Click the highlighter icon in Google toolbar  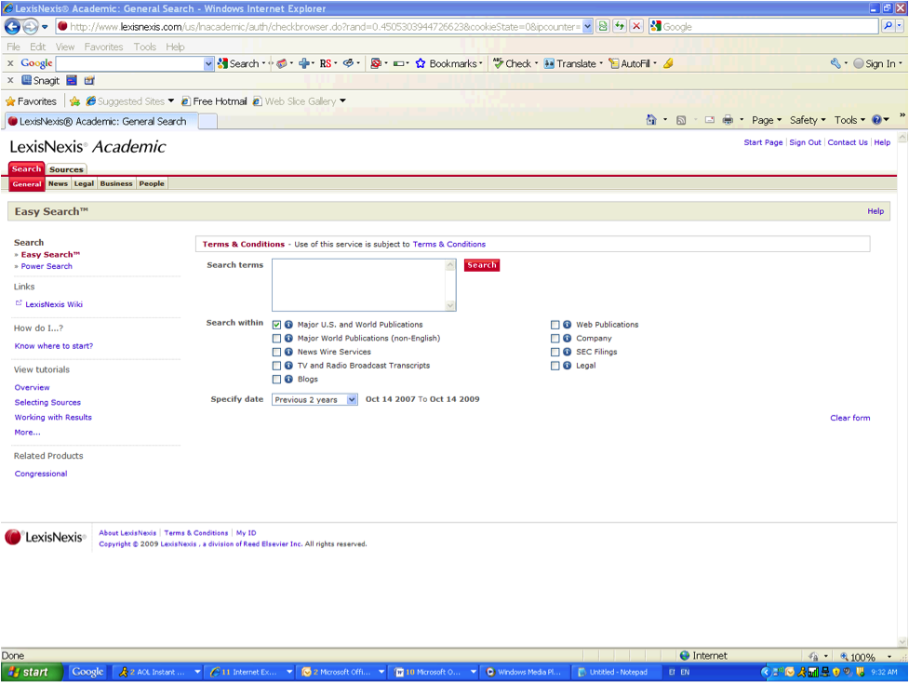668,64
